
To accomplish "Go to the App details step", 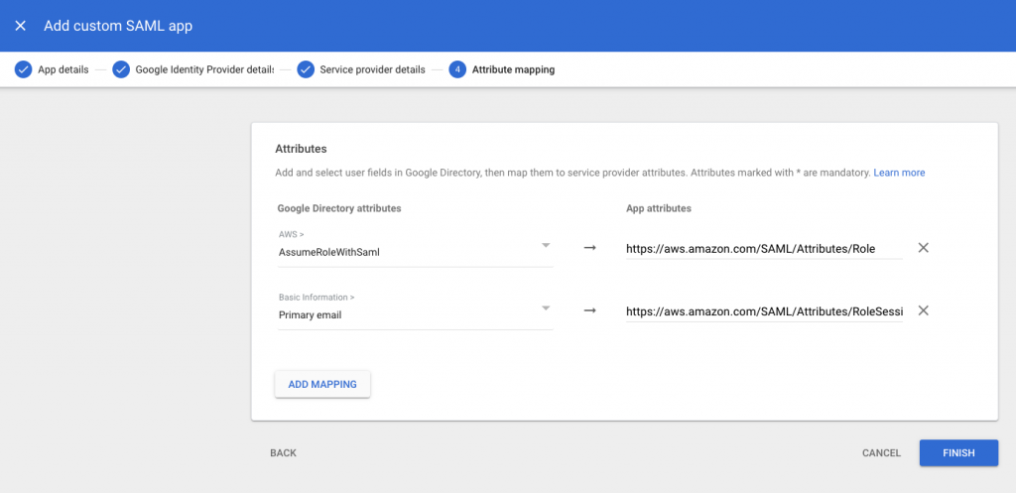I will 63,69.
